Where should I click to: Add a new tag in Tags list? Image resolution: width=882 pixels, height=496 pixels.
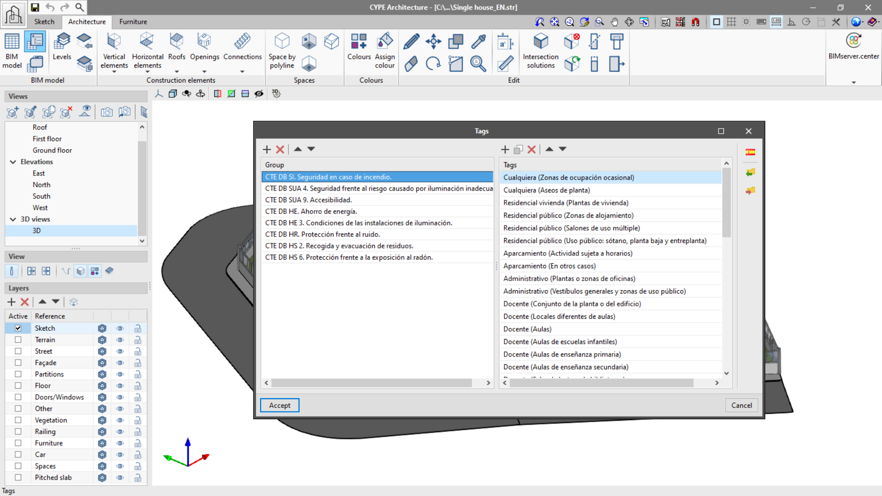tap(505, 149)
